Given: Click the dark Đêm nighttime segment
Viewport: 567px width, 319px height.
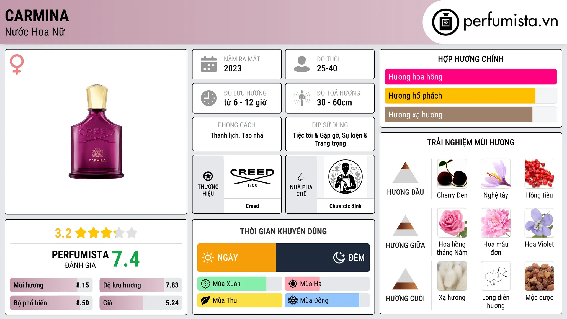Looking at the screenshot, I should pyautogui.click(x=323, y=258).
